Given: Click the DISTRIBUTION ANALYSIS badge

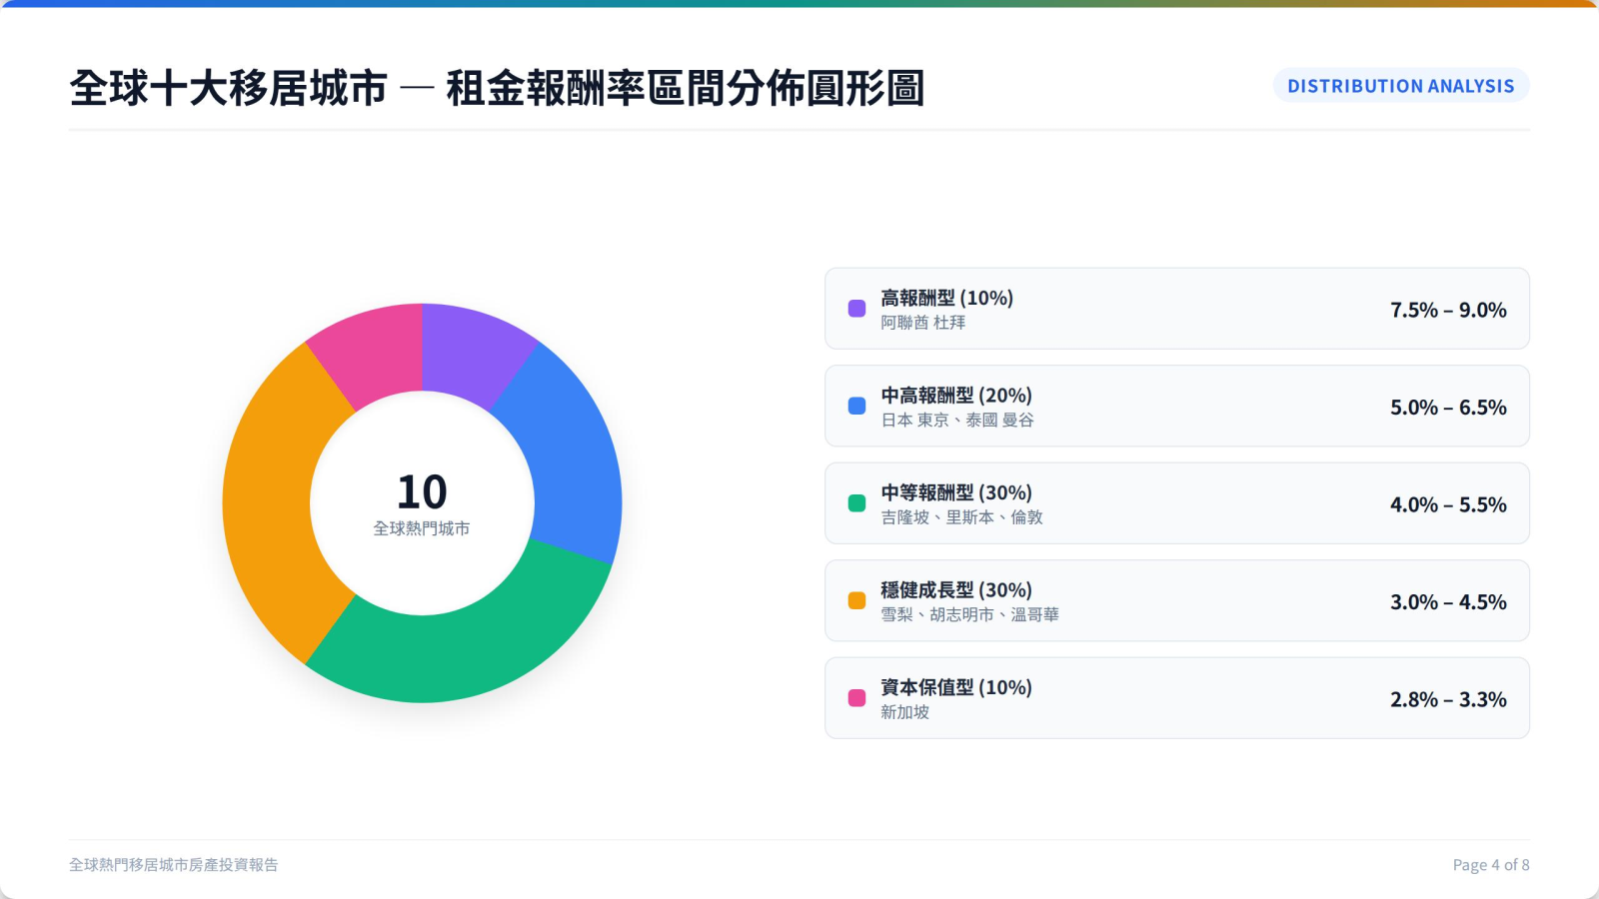Looking at the screenshot, I should click(x=1400, y=86).
